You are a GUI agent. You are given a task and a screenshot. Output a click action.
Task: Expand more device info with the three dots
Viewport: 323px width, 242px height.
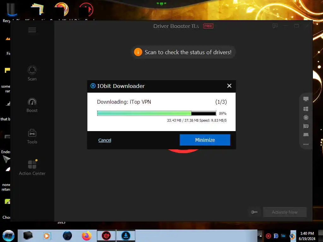[306, 144]
